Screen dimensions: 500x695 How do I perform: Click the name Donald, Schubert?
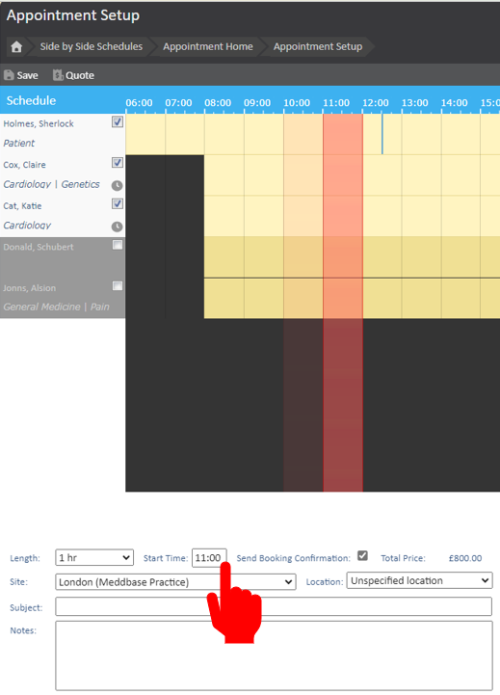coord(39,247)
